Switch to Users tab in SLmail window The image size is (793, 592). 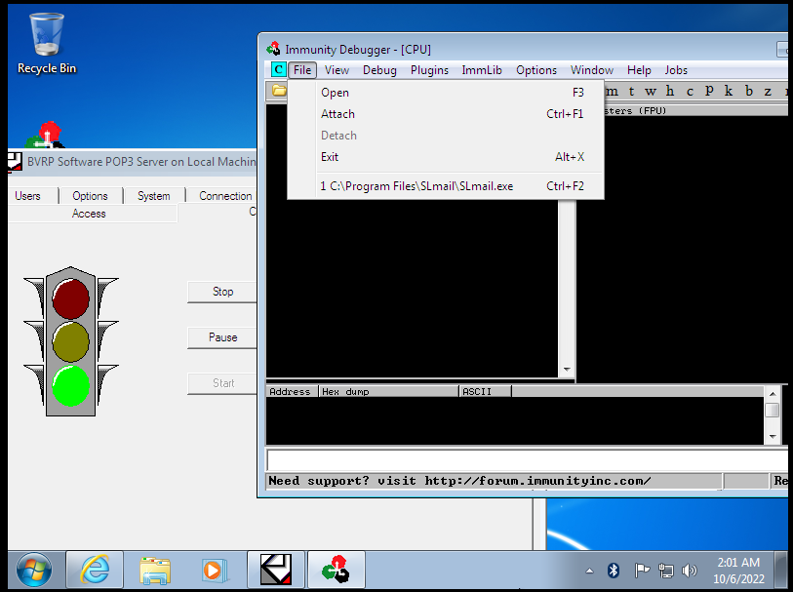pos(28,196)
